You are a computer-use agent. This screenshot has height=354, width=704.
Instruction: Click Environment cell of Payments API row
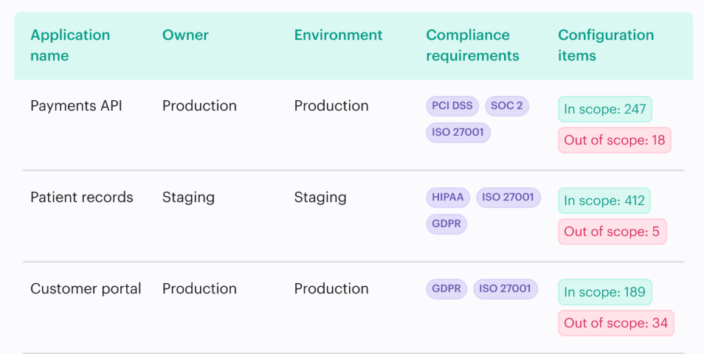pos(331,106)
